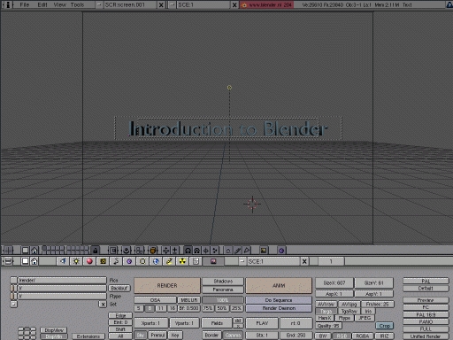Open the top-bar SCE scene selector dropdown
This screenshot has width=453, height=340.
172,4
